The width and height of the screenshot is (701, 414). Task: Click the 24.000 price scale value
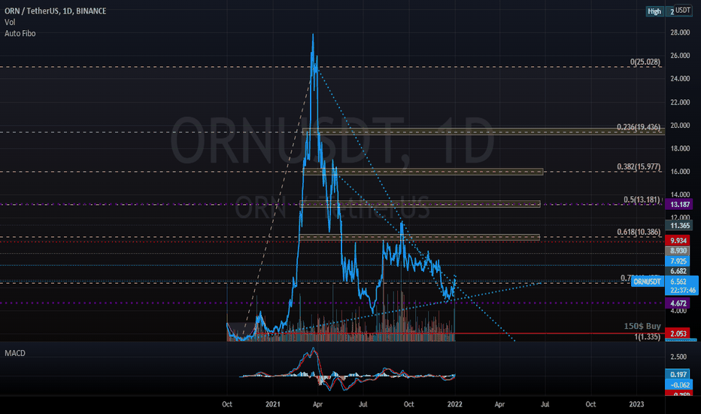(679, 79)
